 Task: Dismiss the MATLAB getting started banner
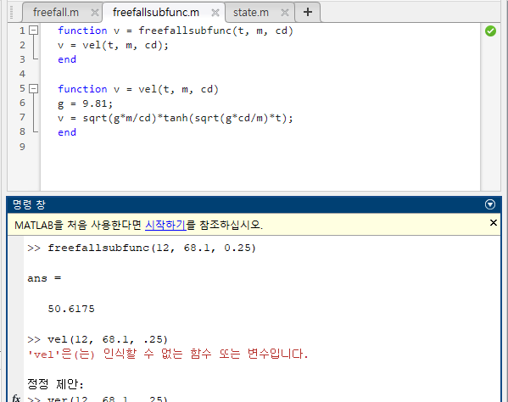pos(493,223)
